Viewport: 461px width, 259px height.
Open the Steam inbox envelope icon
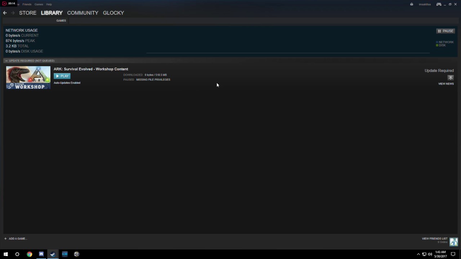(412, 4)
